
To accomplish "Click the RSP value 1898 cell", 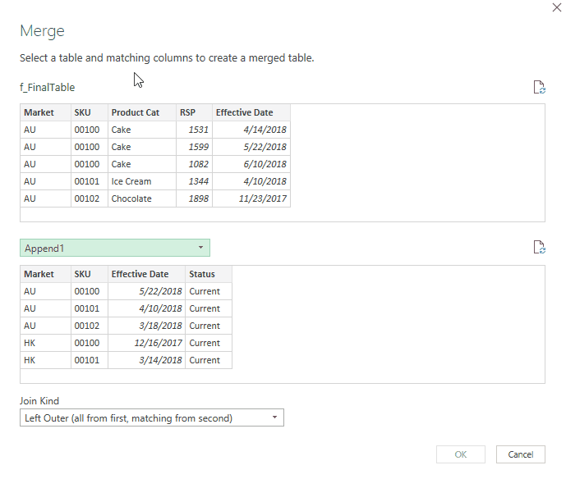I will point(194,198).
